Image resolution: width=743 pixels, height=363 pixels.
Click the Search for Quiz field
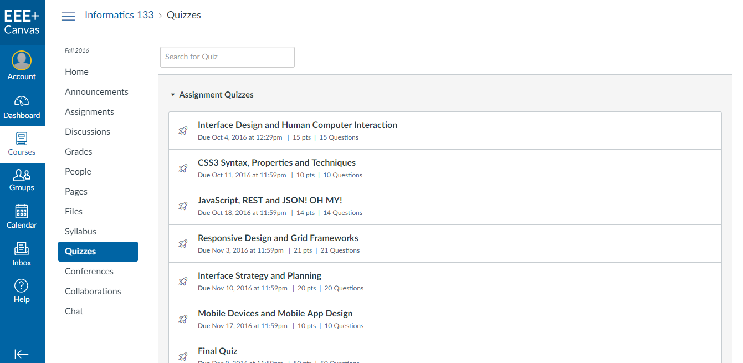click(227, 57)
